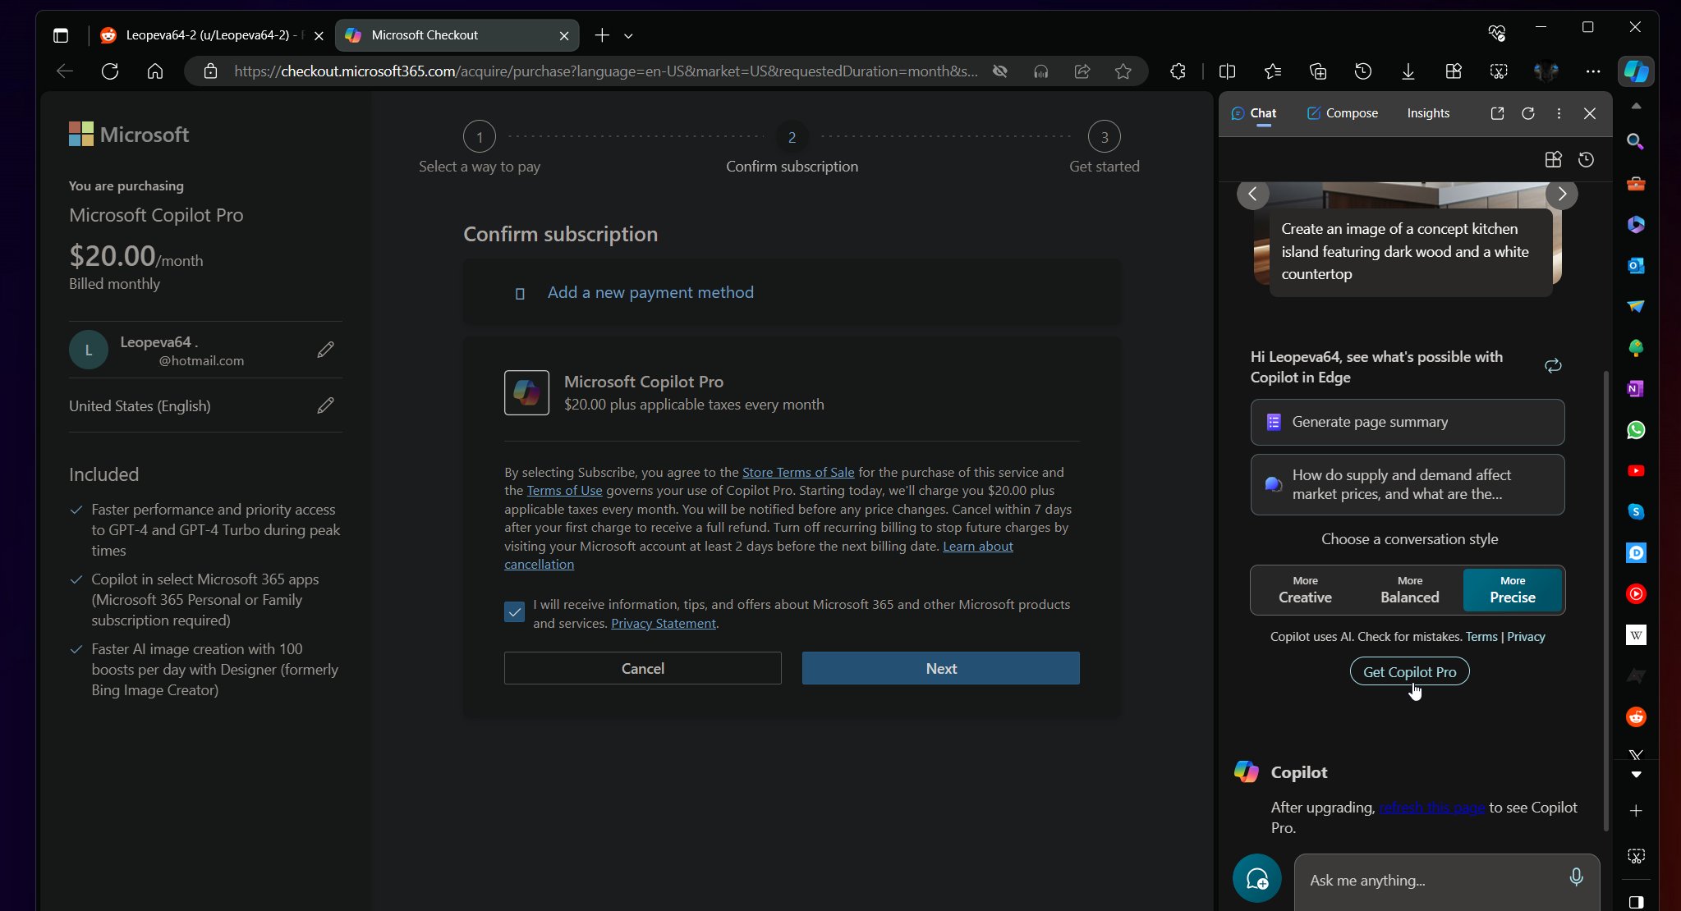
Task: Open YouTube from the Edge sidebar
Action: click(x=1636, y=470)
